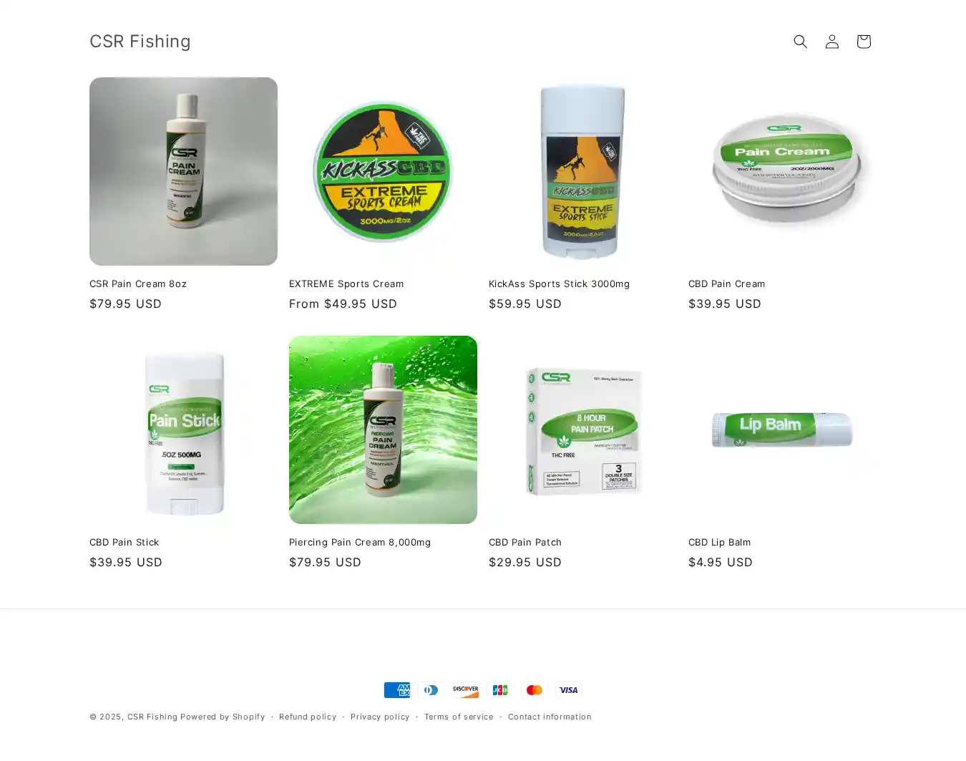Open Piercing Pain Cream 8,000mg link
This screenshot has height=761, width=966.
360,543
